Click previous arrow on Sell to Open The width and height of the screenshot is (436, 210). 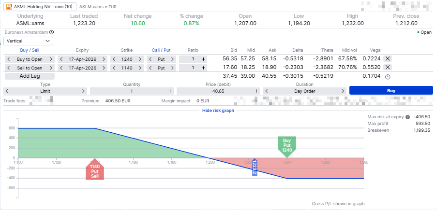9,68
